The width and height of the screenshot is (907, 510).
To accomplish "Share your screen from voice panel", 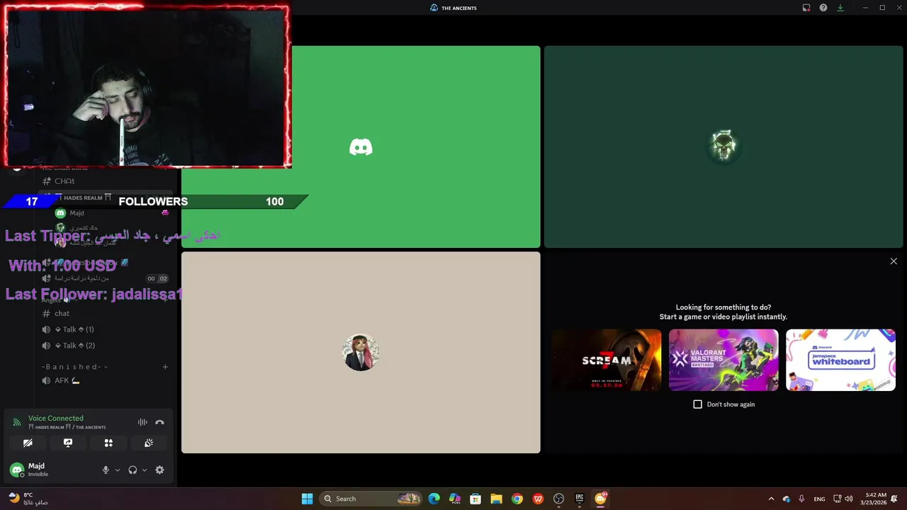I will (68, 443).
